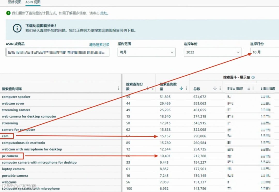This screenshot has width=279, height=192.
Task: Open the 报告范围 dropdown showing 每月
Action: click(x=146, y=52)
